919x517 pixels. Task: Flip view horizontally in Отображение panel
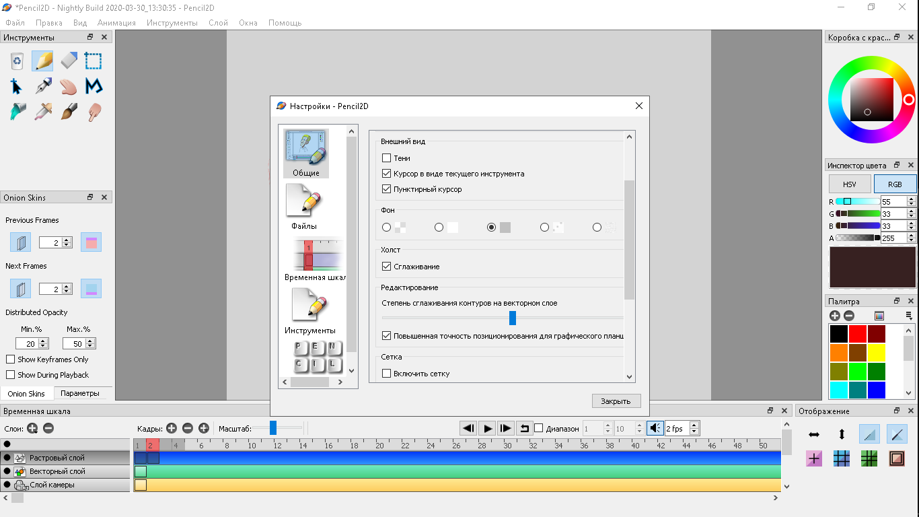pyautogui.click(x=814, y=435)
